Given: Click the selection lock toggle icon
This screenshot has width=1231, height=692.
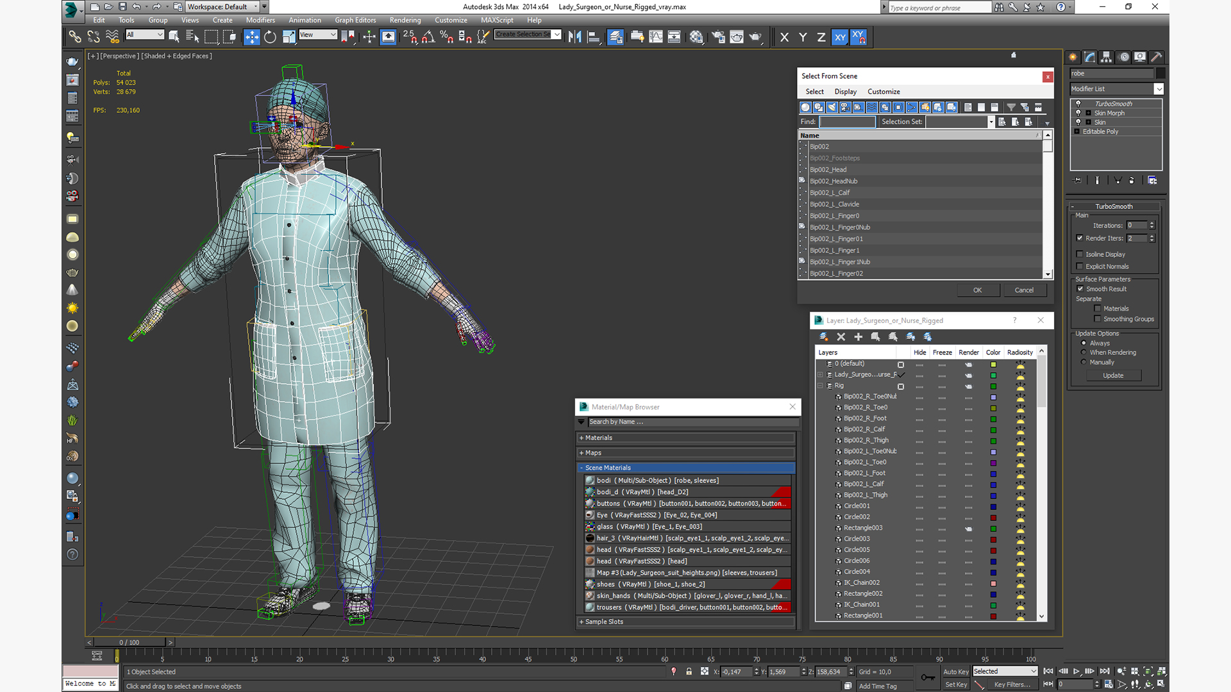Looking at the screenshot, I should point(689,671).
